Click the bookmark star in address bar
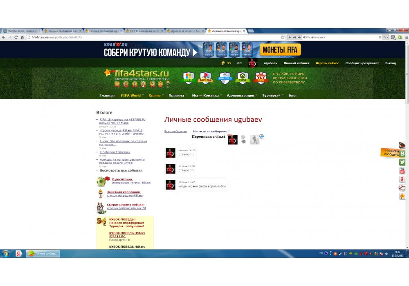This screenshot has height=286, width=409. (x=283, y=37)
